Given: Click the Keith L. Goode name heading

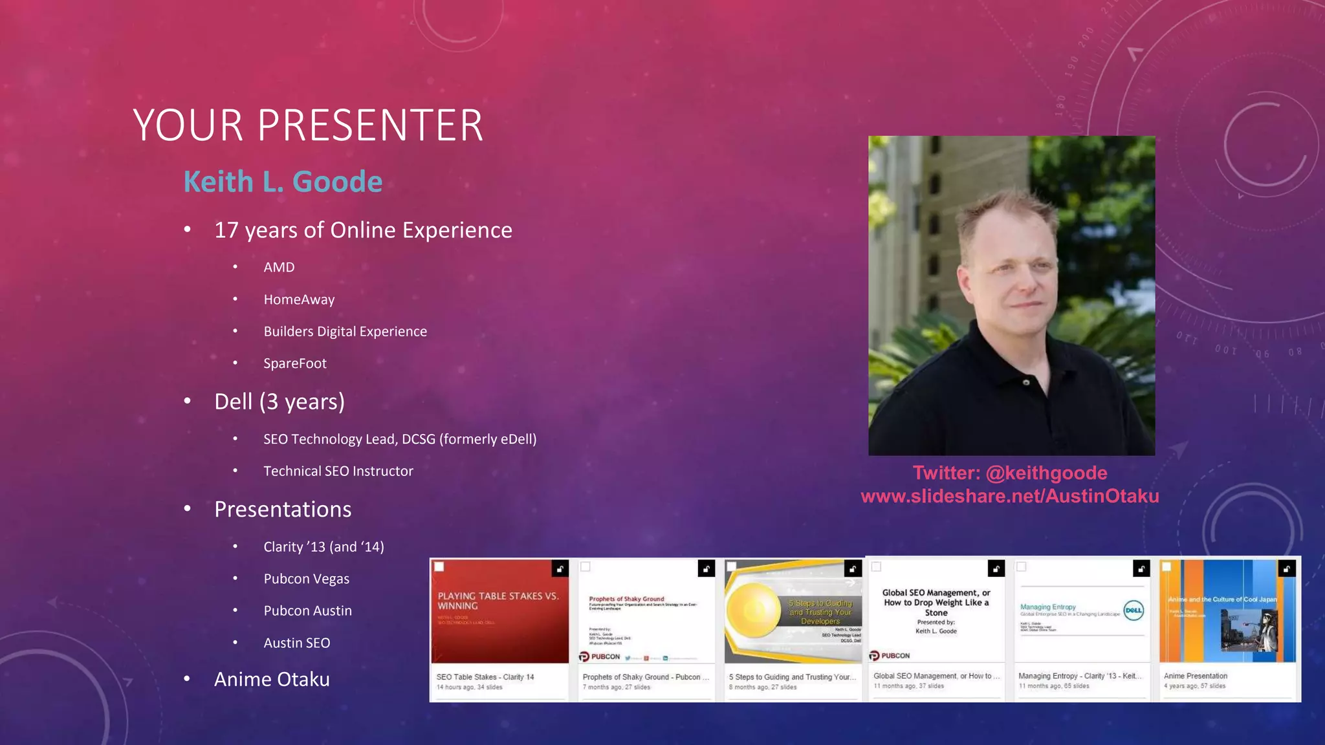Looking at the screenshot, I should [283, 182].
